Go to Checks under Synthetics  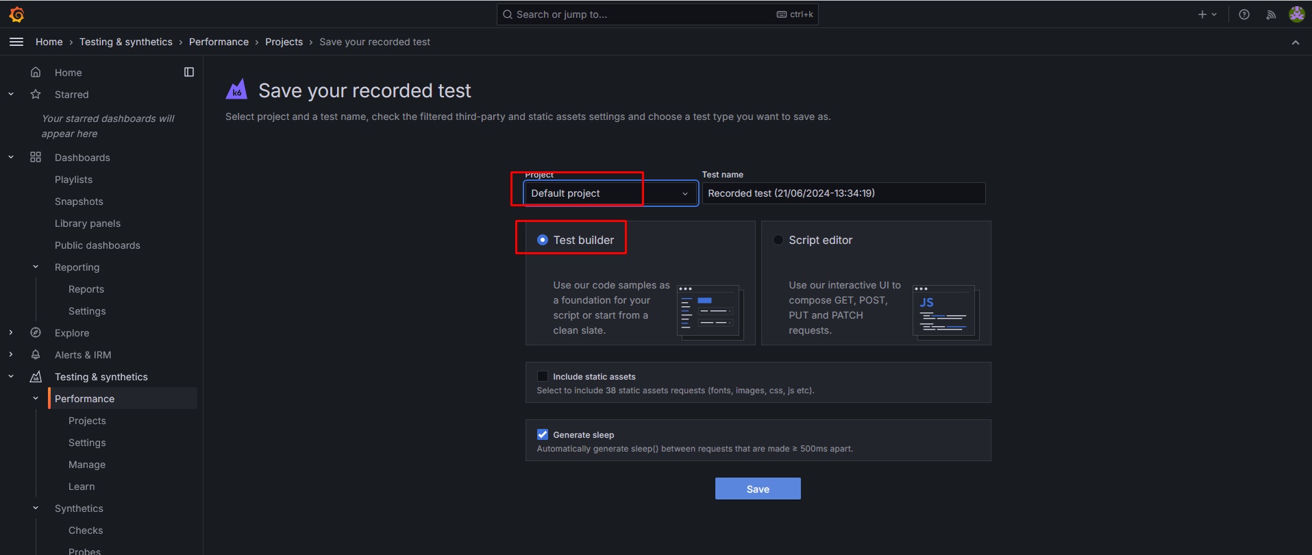[86, 530]
